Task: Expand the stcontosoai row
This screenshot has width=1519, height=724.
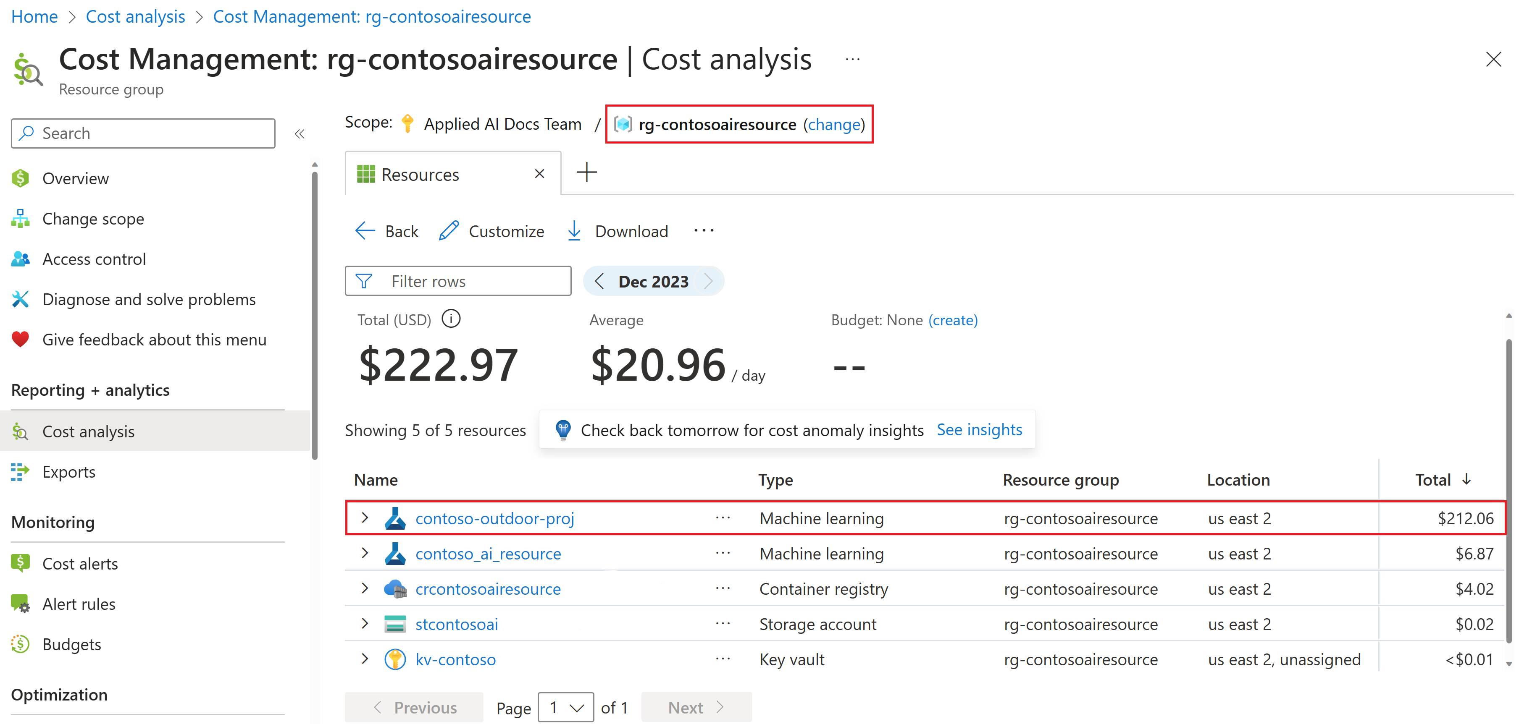Action: [365, 623]
